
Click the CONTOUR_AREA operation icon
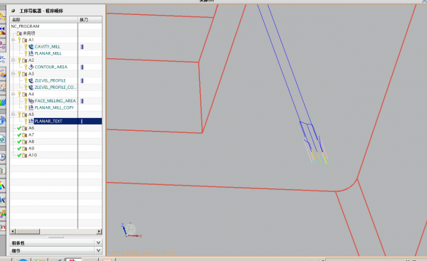click(x=31, y=67)
